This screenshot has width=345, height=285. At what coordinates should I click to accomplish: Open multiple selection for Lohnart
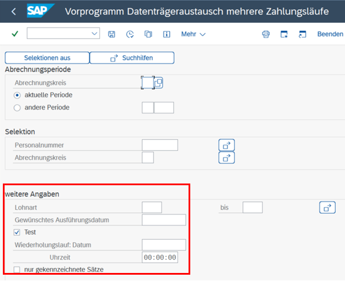[327, 207]
